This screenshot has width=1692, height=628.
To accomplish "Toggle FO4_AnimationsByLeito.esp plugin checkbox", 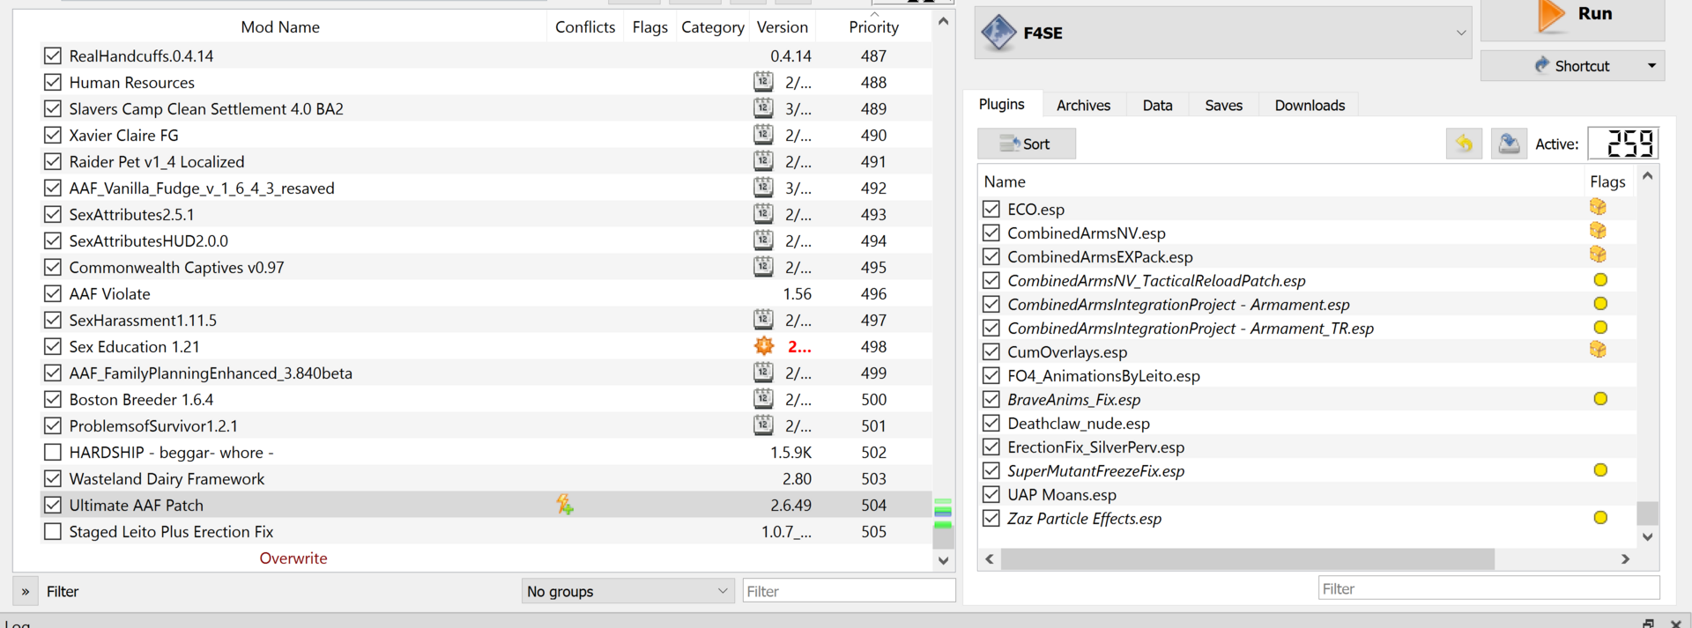I will (991, 375).
